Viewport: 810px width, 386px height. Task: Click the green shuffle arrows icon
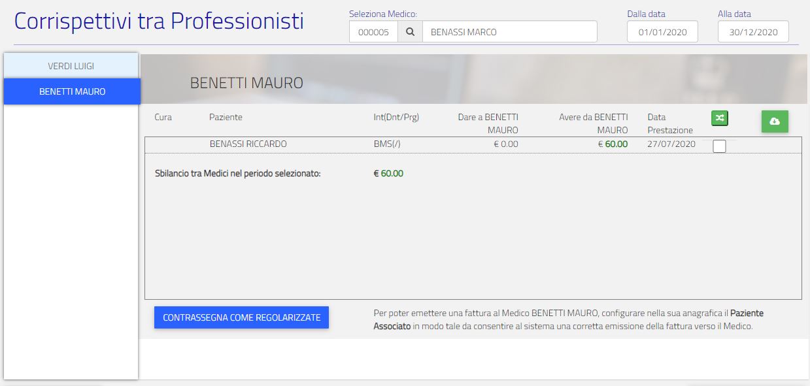point(720,118)
